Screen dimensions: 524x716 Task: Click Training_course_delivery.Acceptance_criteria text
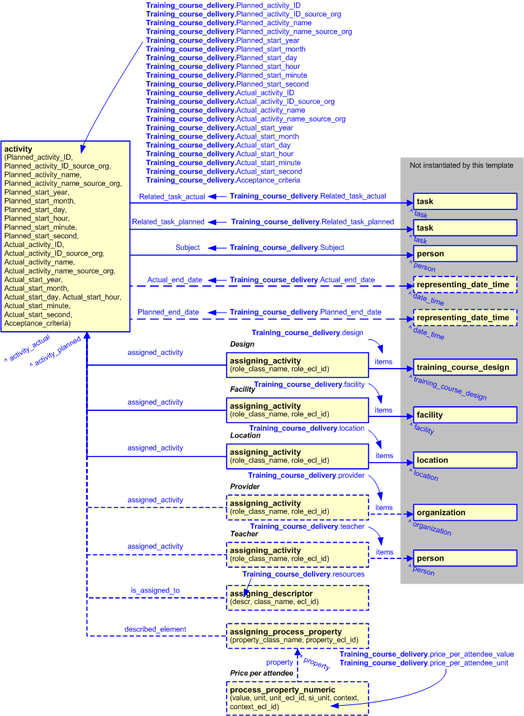[223, 180]
